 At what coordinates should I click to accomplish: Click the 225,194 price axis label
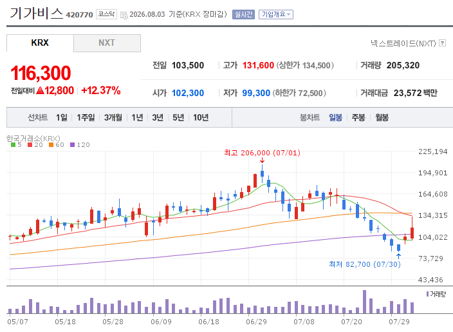click(x=433, y=151)
